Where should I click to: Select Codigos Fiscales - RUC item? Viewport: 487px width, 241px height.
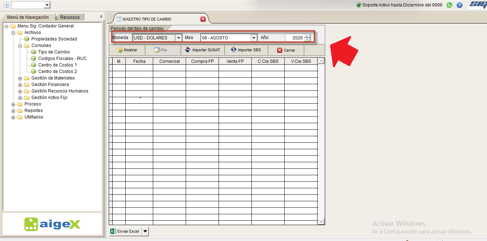[63, 59]
